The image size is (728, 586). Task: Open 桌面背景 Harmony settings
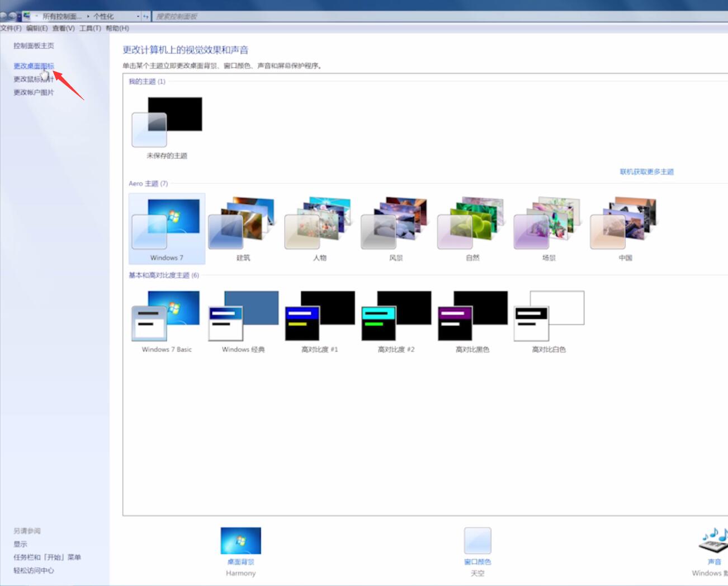tap(240, 552)
